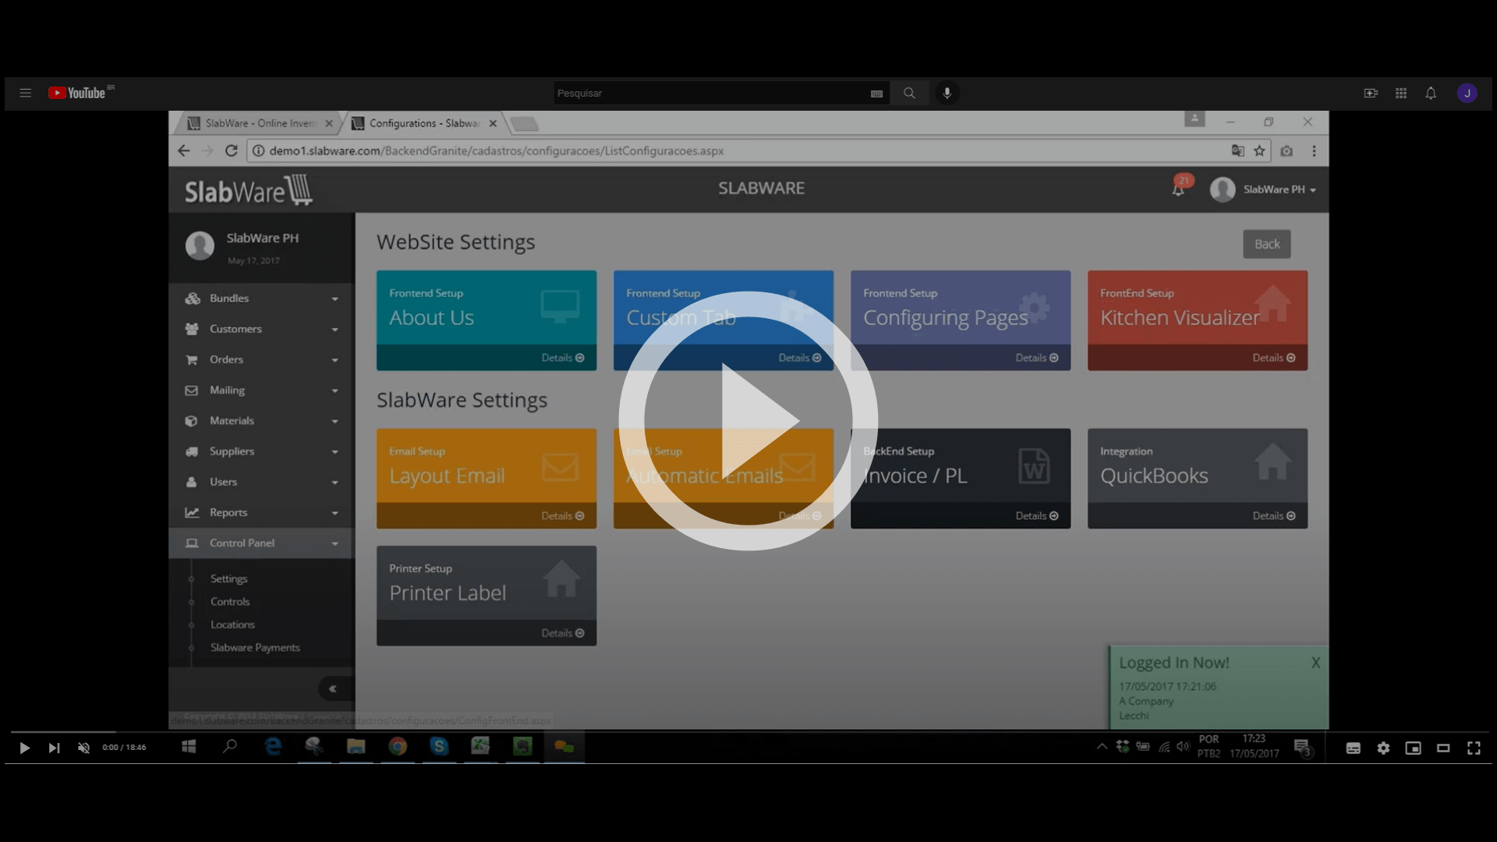Click the Back button in WebSite Settings
1497x842 pixels.
pos(1266,244)
